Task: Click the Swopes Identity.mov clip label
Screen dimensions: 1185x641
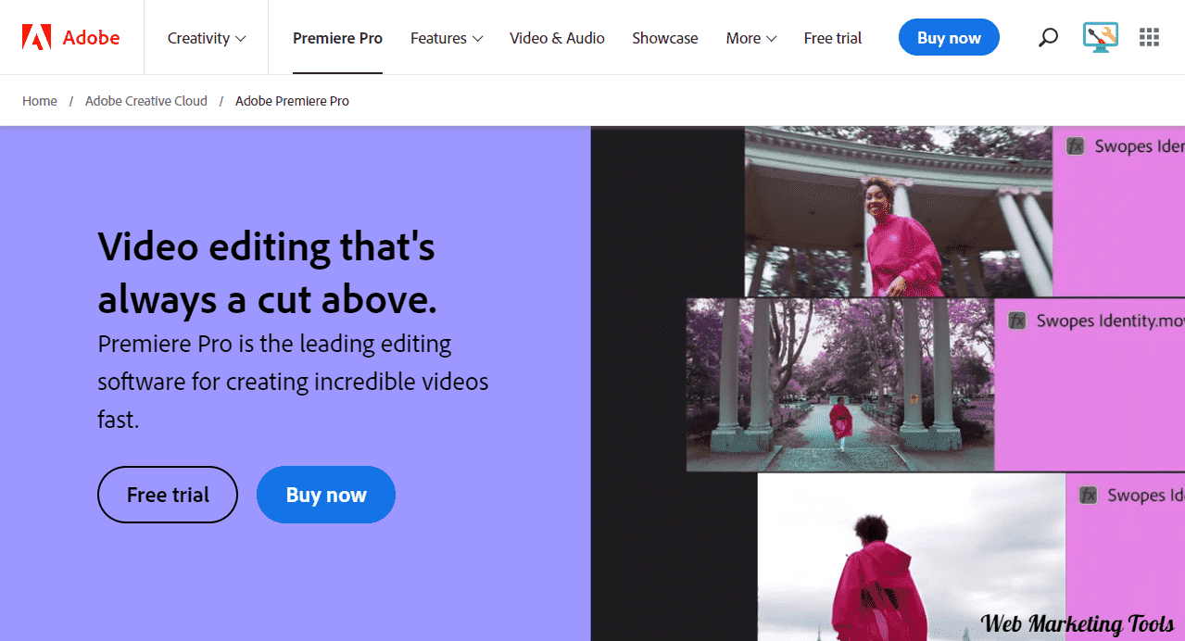Action: (x=1110, y=320)
